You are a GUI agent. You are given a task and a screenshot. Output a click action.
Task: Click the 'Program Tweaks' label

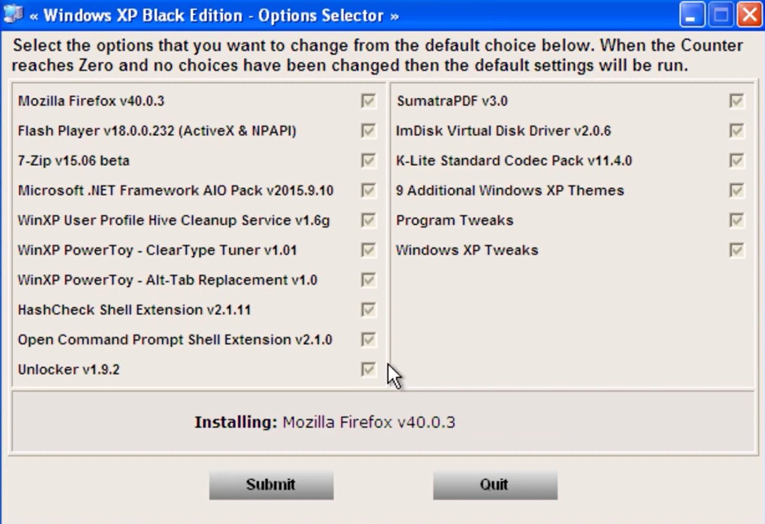click(x=455, y=220)
